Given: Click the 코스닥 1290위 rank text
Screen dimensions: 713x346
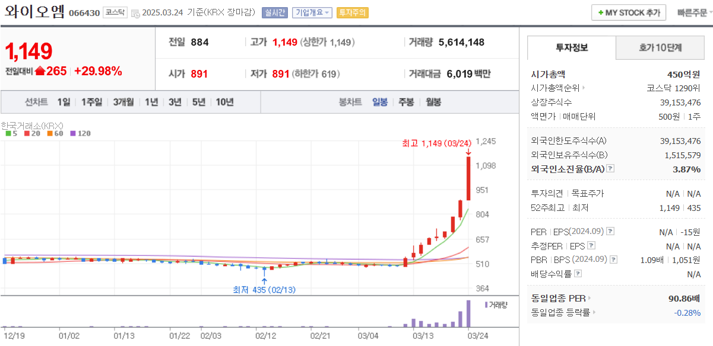Looking at the screenshot, I should pos(673,88).
